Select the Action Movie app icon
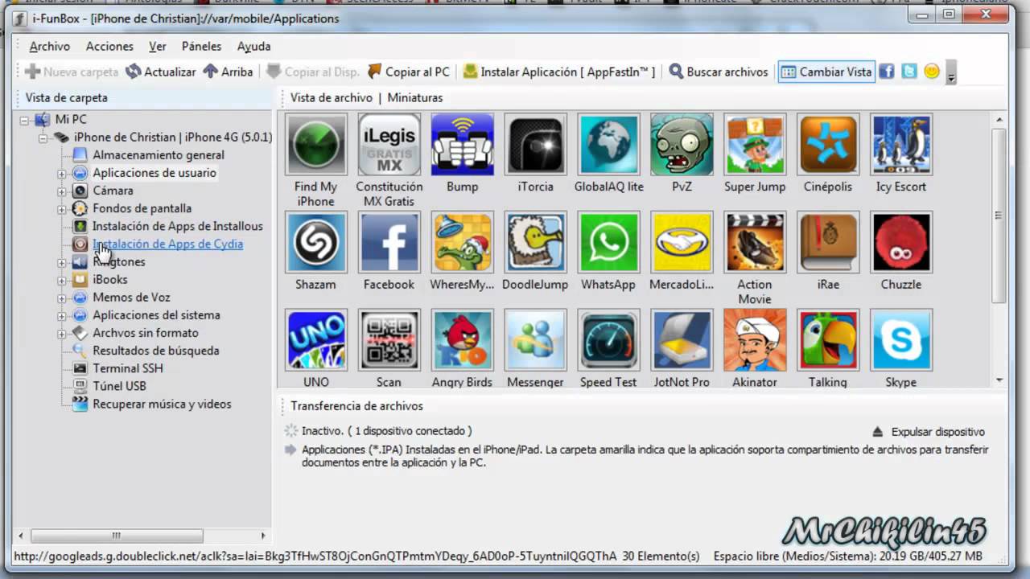Screen dimensions: 1030x579 (x=755, y=243)
